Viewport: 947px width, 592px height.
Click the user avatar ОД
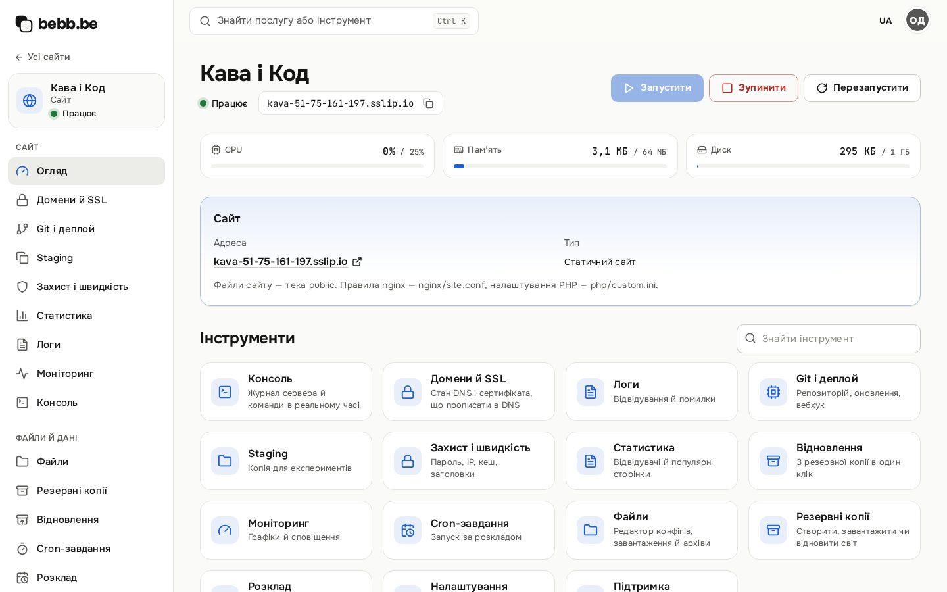(x=917, y=20)
